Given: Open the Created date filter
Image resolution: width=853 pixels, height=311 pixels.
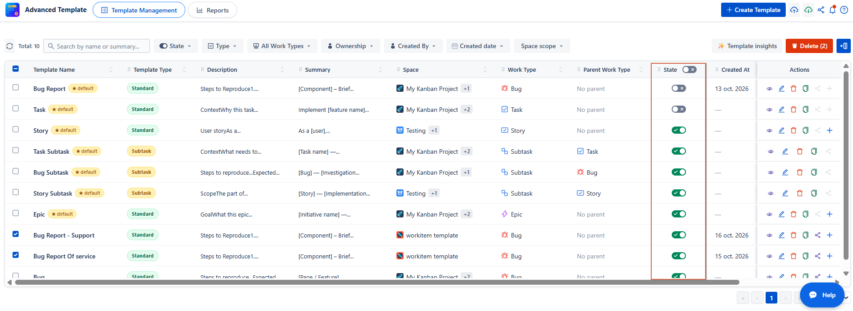Looking at the screenshot, I should (478, 46).
